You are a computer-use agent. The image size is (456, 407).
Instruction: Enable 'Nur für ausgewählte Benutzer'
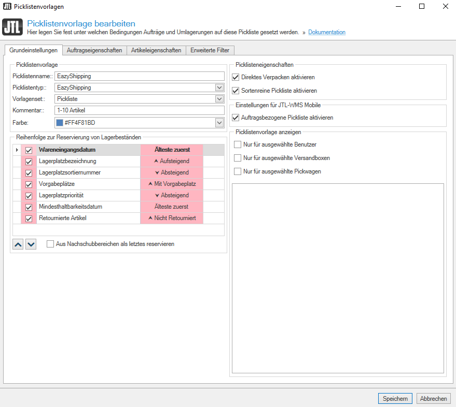click(238, 144)
